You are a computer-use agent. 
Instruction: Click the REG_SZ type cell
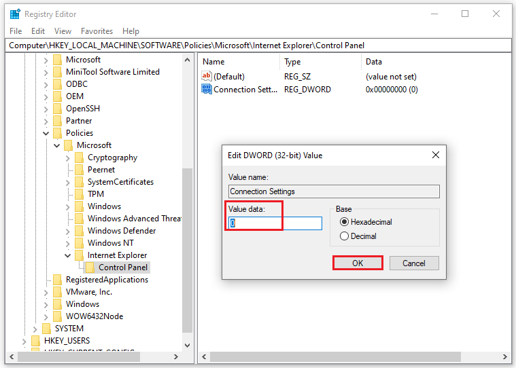coord(298,77)
